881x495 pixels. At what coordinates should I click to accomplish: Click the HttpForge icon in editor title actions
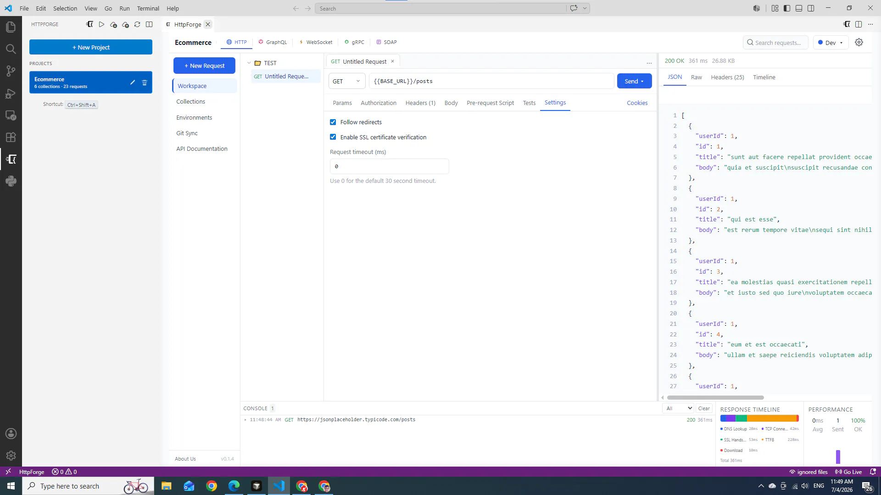click(x=847, y=24)
